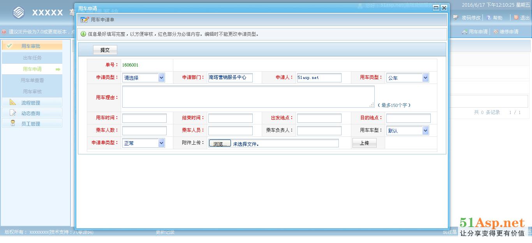This screenshot has width=532, height=243.
Task: Click the 维修申请 repair request icon
Action: [x=496, y=32]
